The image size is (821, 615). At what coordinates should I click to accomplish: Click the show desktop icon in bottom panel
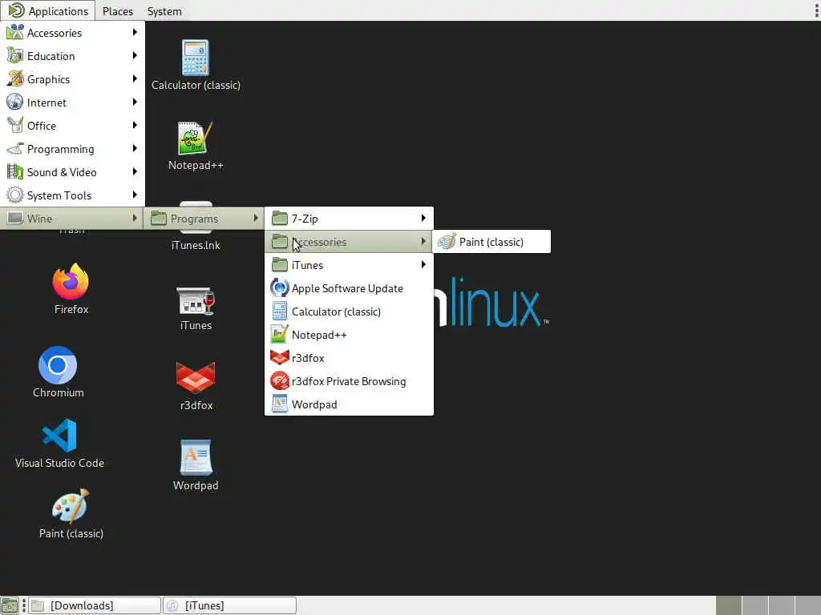[x=9, y=605]
